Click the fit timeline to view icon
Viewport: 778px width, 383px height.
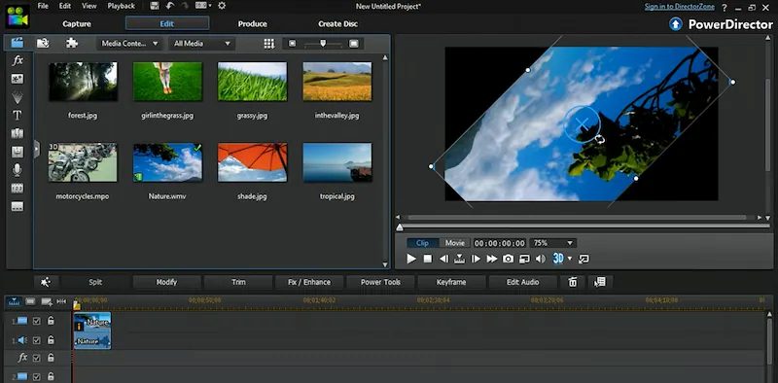(x=61, y=301)
